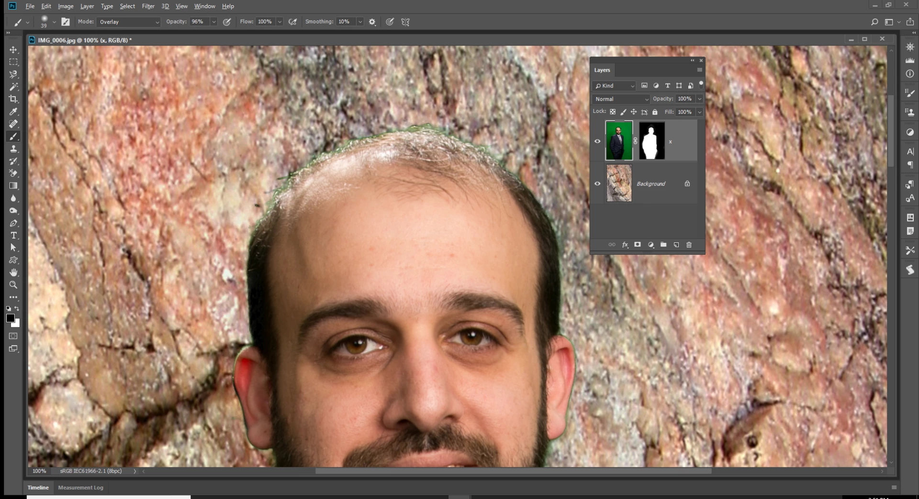
Task: Select the Move tool
Action: [x=13, y=50]
